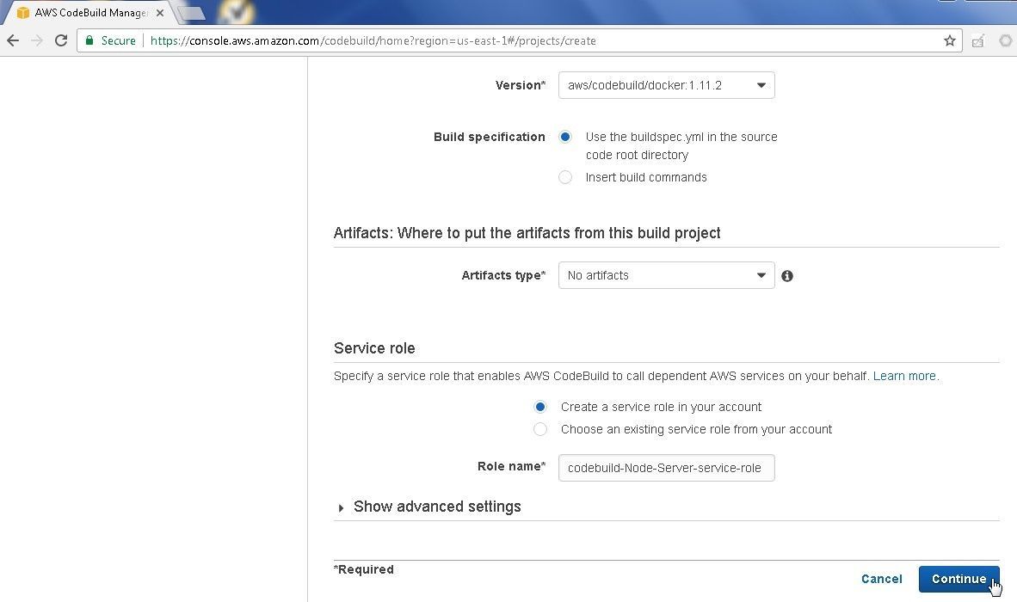The image size is (1017, 602).
Task: Choose Create a service role in your account
Action: point(539,407)
